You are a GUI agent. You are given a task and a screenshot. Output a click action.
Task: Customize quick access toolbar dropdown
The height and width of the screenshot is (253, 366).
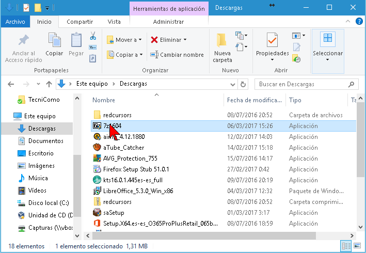point(47,8)
